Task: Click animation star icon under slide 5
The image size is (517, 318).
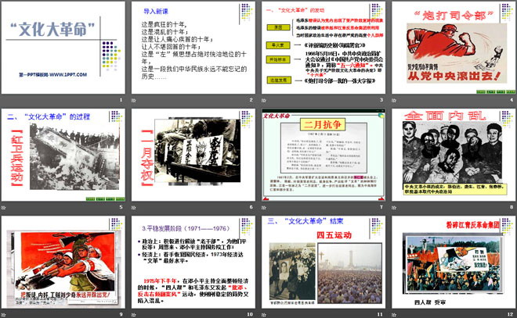Action: click(3, 208)
